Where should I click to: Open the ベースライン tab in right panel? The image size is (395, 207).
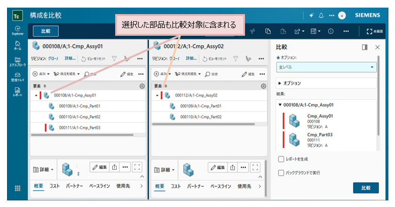tap(221, 186)
